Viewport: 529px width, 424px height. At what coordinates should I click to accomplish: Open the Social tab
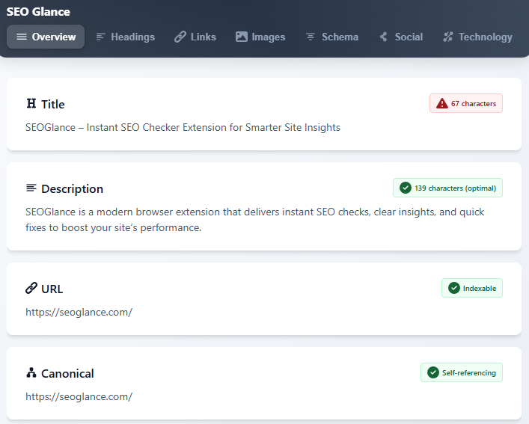(401, 37)
